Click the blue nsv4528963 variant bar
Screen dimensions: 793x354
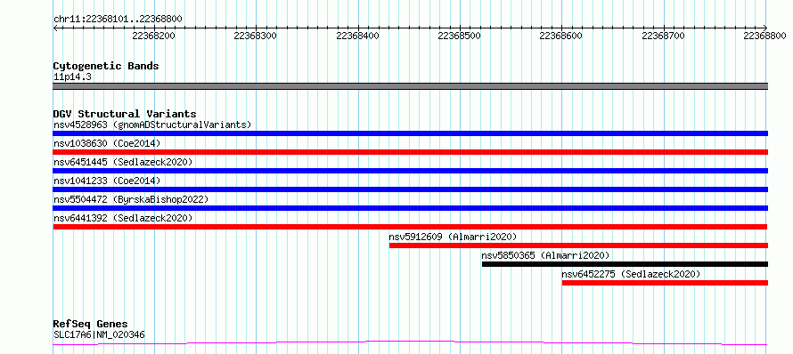click(410, 133)
